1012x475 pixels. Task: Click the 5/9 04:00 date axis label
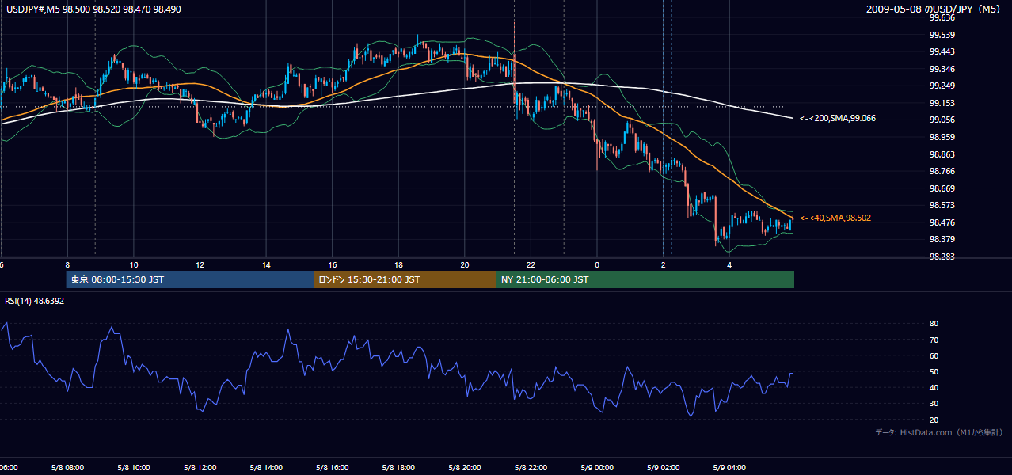[729, 468]
